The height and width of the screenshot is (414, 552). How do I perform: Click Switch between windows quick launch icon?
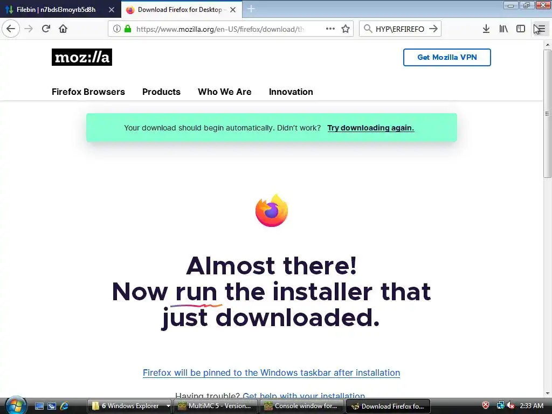click(52, 406)
